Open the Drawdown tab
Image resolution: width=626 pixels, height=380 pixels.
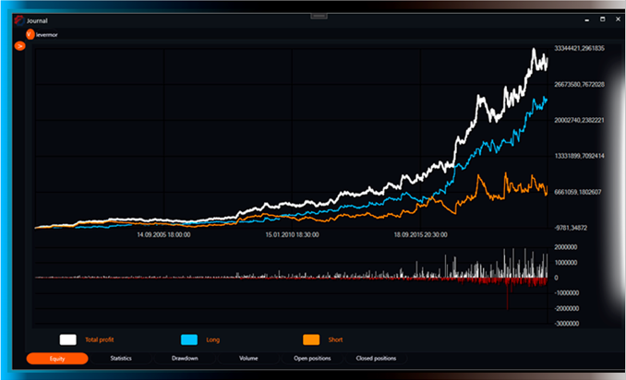click(x=185, y=359)
